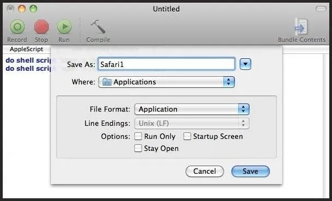Enable the Run Only checkbox
The height and width of the screenshot is (201, 332).
pos(138,136)
